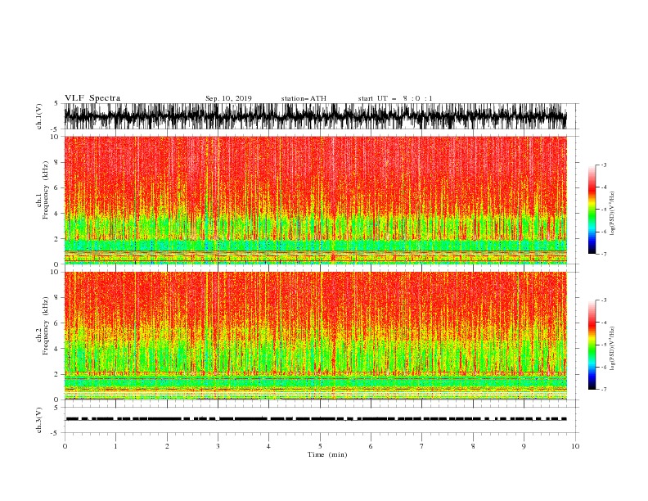Screen dimensions: 648x501
Task: Click the ch.1 spectrogram plot area
Action: [x=315, y=200]
